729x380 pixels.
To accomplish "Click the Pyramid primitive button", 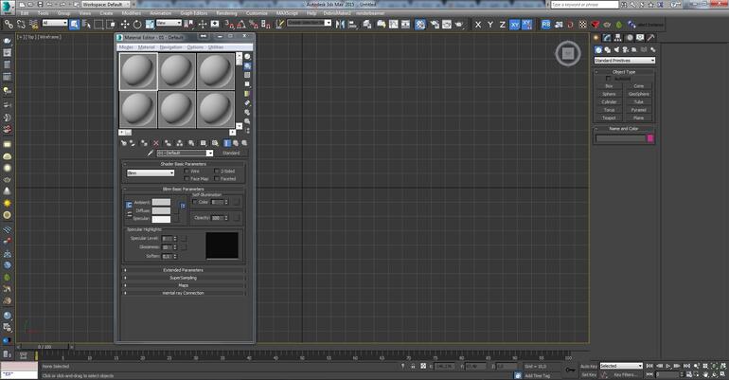I will point(638,110).
